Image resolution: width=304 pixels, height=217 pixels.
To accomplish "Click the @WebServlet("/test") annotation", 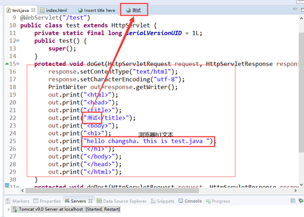I will [55, 18].
